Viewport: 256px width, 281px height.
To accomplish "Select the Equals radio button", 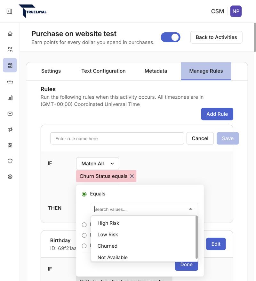I will point(84,194).
